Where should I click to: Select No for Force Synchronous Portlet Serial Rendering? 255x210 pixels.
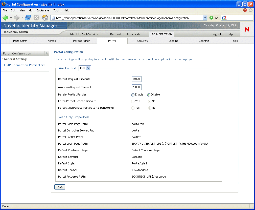150,108
